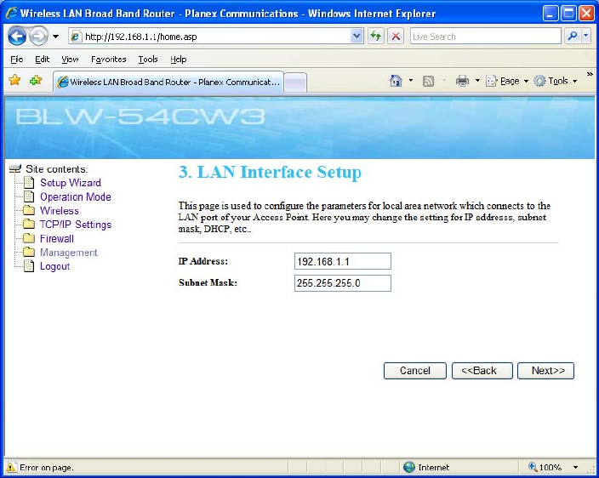This screenshot has height=478, width=599.
Task: Open the Tools gear toolbar menu
Action: 556,81
